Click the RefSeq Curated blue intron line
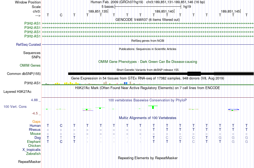This screenshot has width=254, height=168. tap(148, 45)
